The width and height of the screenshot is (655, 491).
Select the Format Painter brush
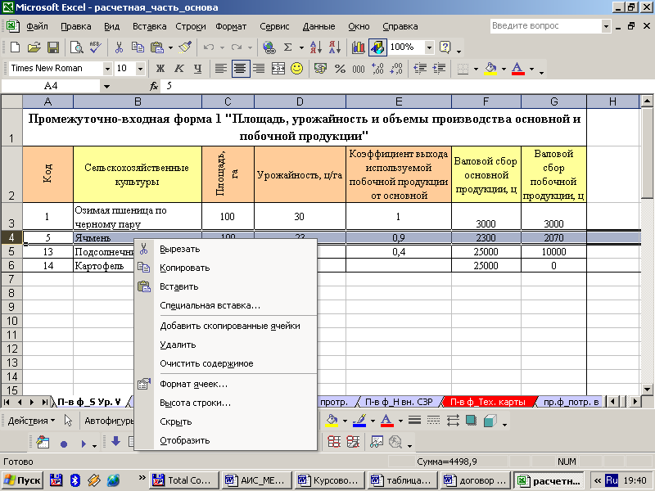coord(185,47)
